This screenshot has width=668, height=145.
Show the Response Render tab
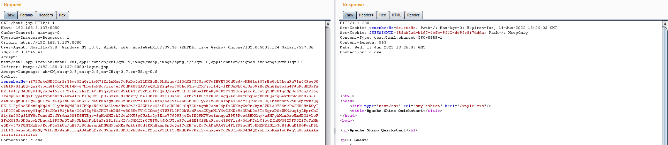coord(413,15)
